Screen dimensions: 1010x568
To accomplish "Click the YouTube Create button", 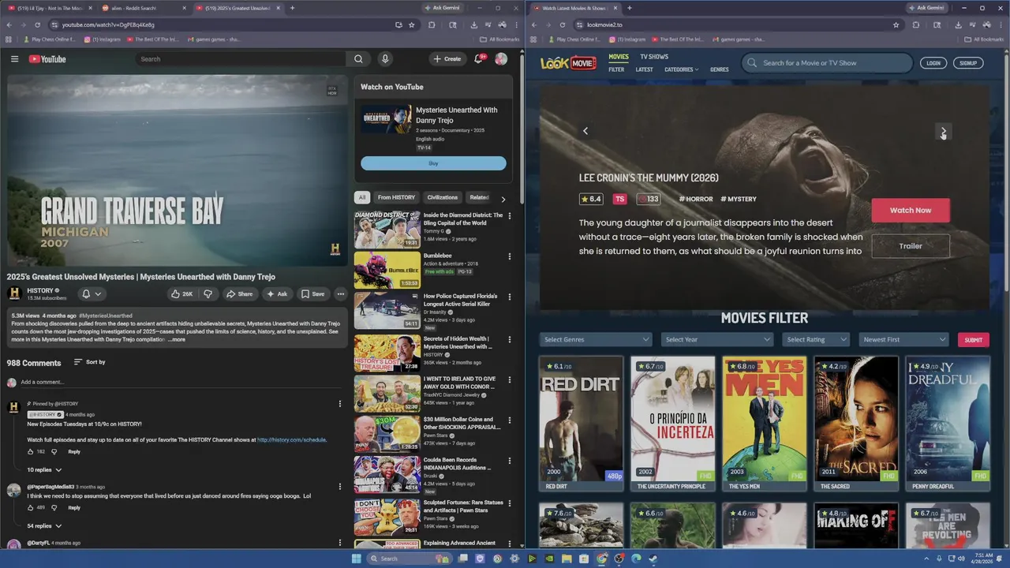I will (447, 59).
